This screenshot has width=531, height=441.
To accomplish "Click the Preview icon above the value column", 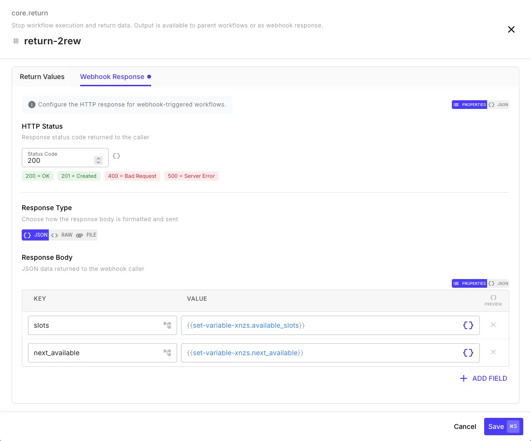I will [493, 298].
